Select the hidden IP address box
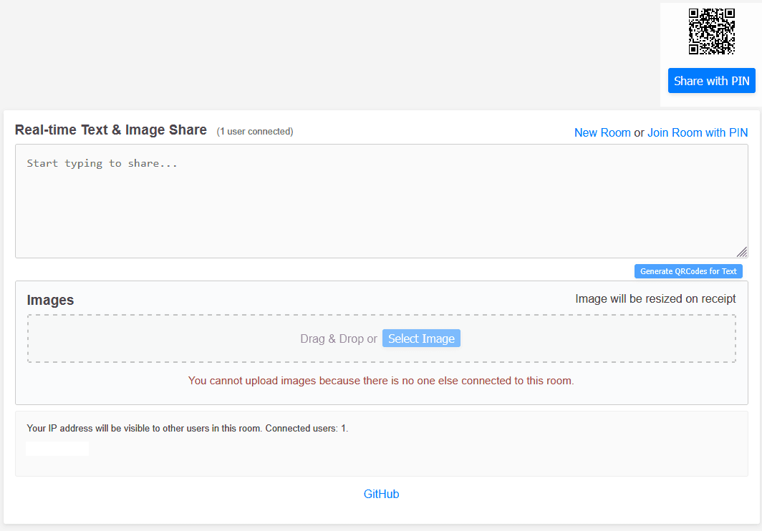 point(57,448)
